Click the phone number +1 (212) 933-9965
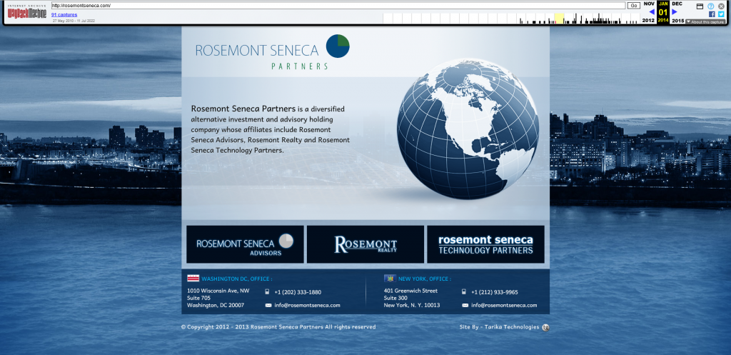This screenshot has height=355, width=731. coord(495,292)
